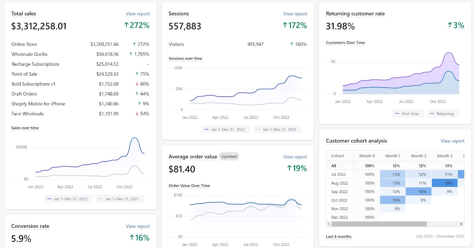This screenshot has height=248, width=474.
Task: Toggle the Returning legend in Customers chart
Action: [x=443, y=113]
